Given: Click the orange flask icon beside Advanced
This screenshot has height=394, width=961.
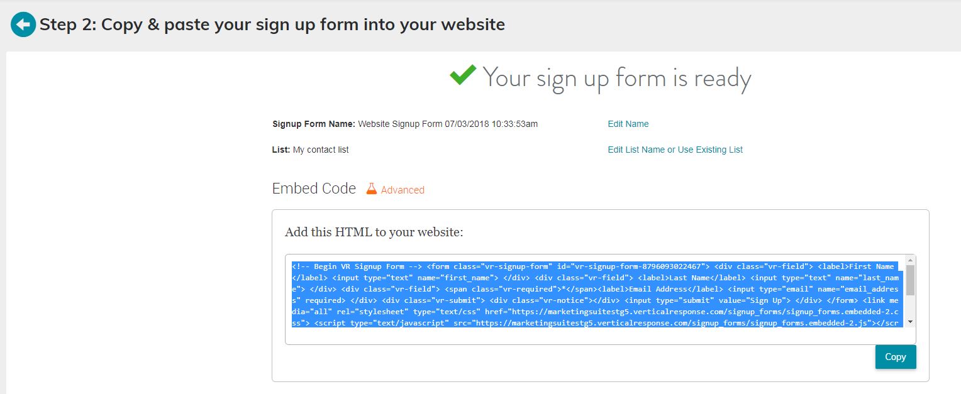Looking at the screenshot, I should click(371, 188).
